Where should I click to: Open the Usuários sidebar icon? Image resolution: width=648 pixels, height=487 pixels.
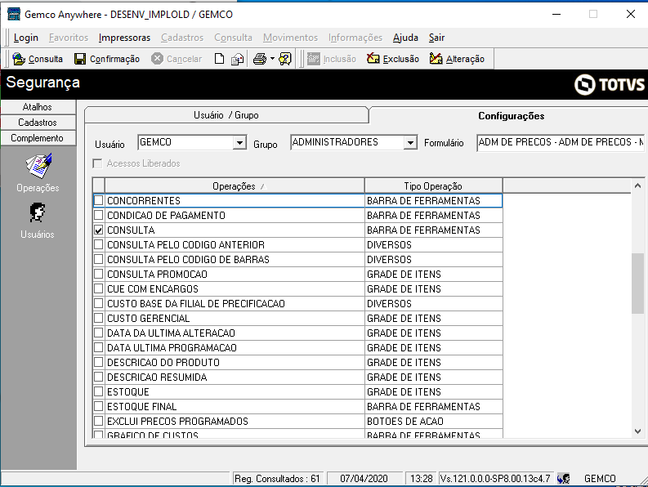tap(38, 212)
